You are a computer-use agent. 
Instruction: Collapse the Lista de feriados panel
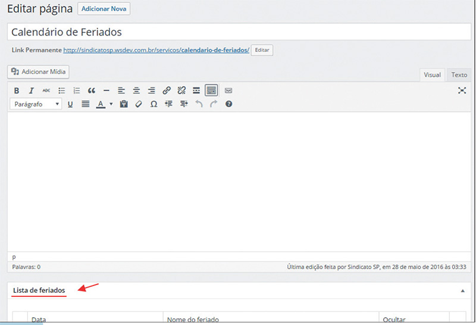click(462, 290)
